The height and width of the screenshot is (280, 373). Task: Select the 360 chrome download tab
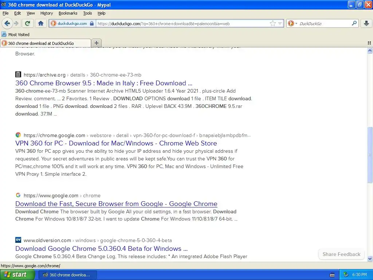pyautogui.click(x=46, y=43)
